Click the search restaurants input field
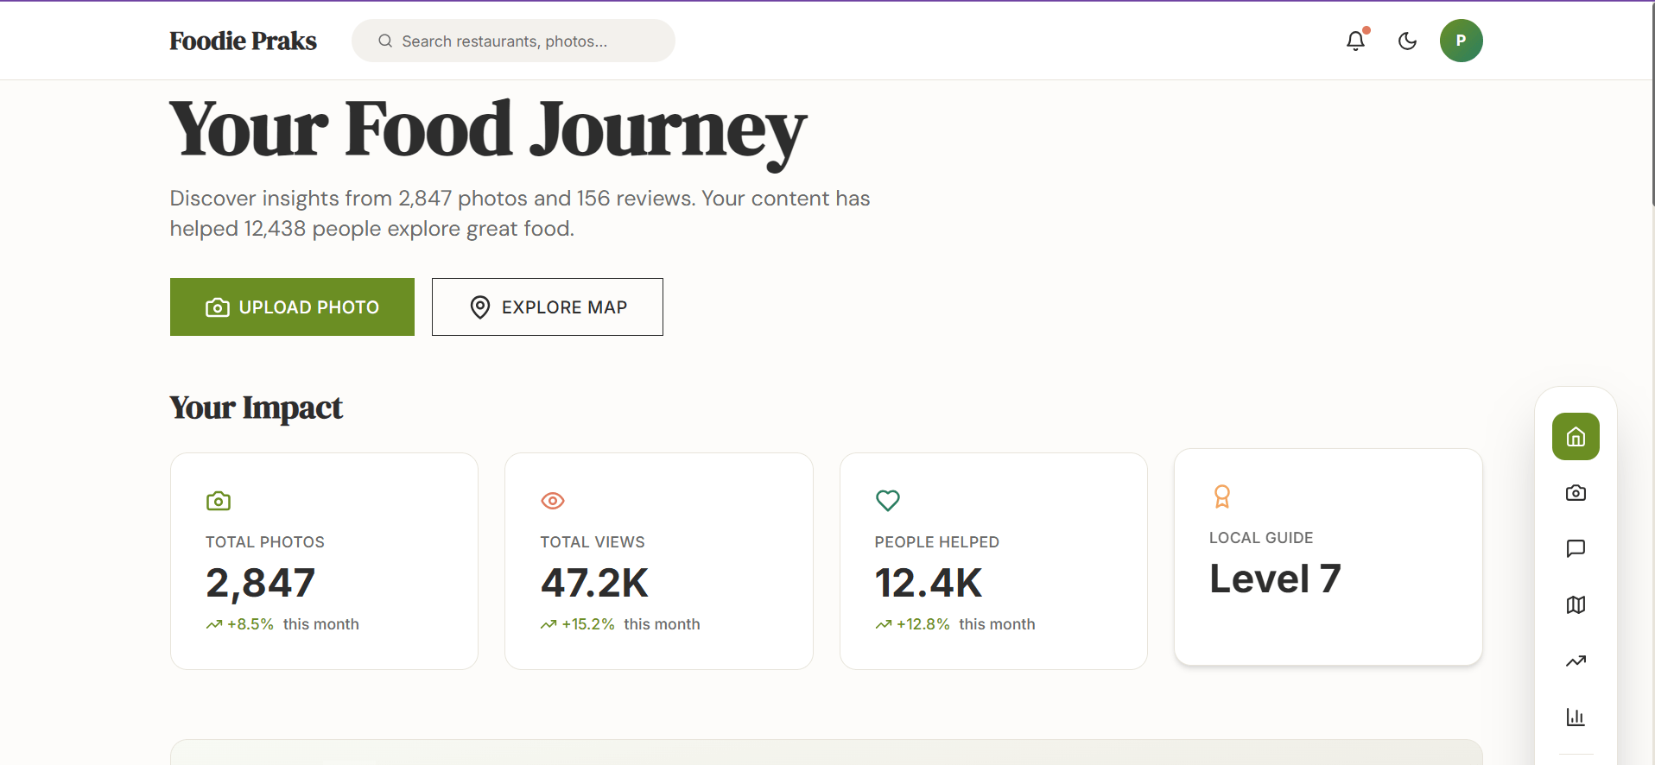Image resolution: width=1655 pixels, height=765 pixels. point(513,41)
